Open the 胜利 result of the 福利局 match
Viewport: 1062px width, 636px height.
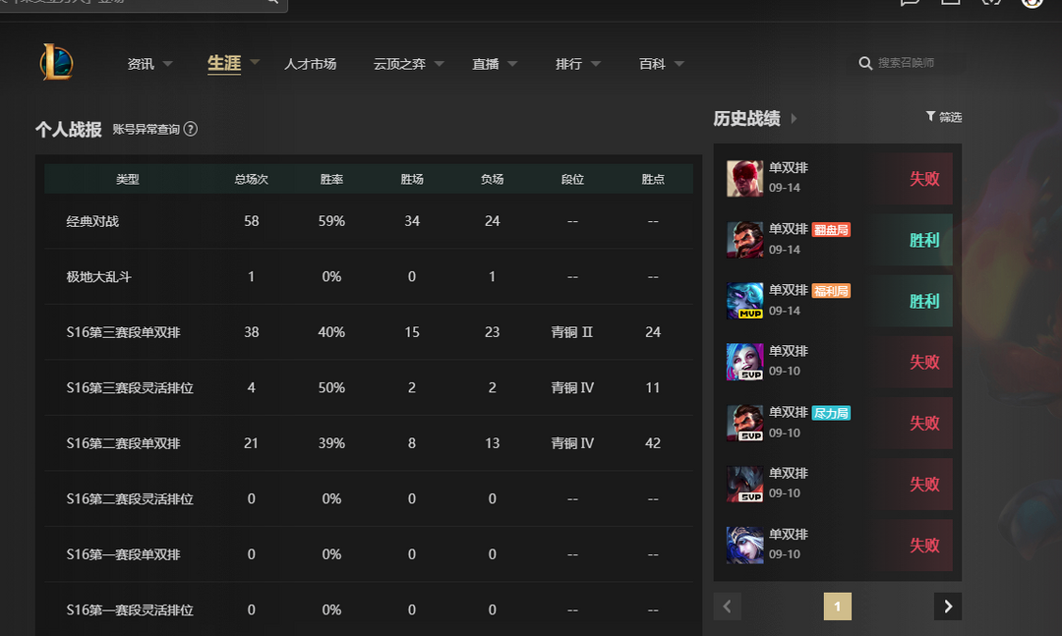pos(923,301)
